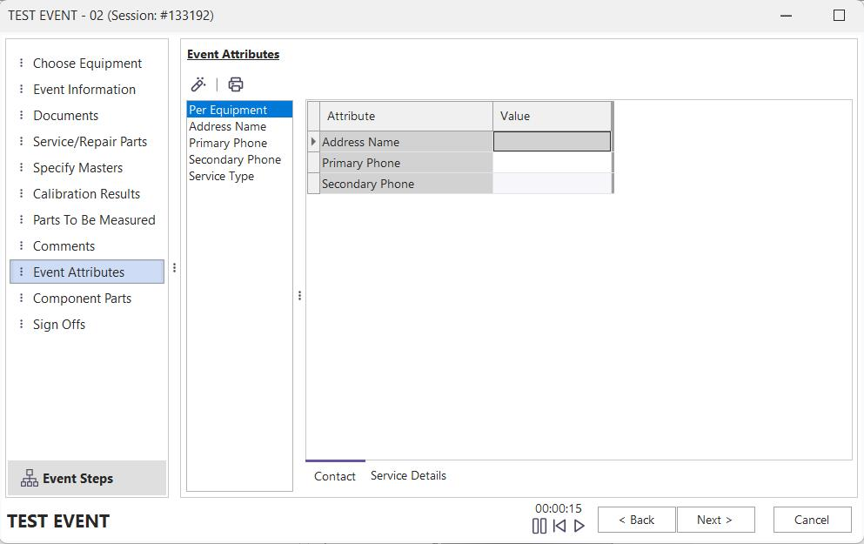The image size is (864, 544).
Task: Pause the session timer
Action: click(539, 526)
